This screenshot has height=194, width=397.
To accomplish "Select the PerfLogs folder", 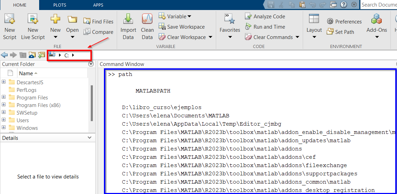I will pos(26,90).
